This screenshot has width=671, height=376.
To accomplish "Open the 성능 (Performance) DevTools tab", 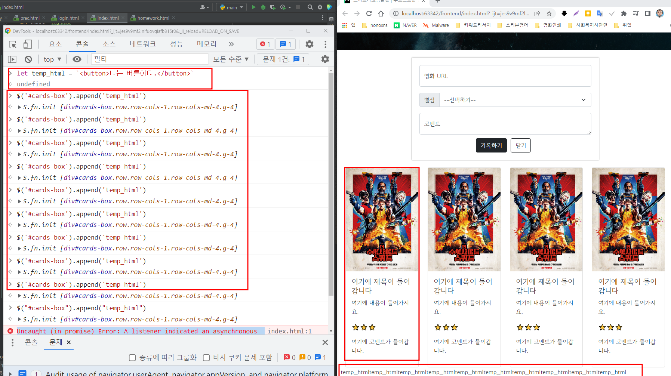I will pyautogui.click(x=176, y=44).
